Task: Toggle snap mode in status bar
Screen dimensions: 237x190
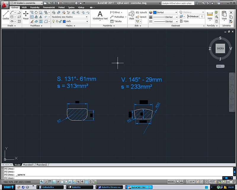Action: click(x=46, y=182)
